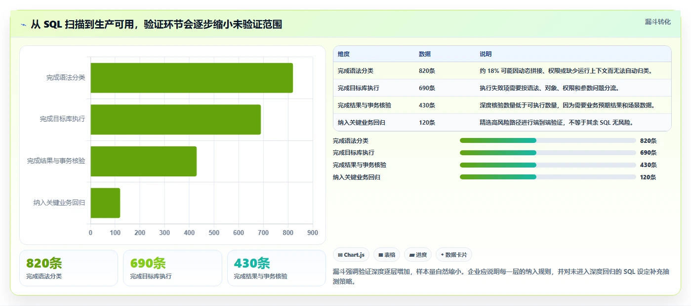Click the Chart.js chip

(x=351, y=255)
